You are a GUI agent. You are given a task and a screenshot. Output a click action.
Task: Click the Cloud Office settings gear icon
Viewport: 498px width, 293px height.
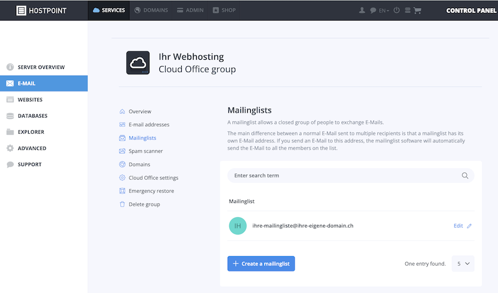122,178
